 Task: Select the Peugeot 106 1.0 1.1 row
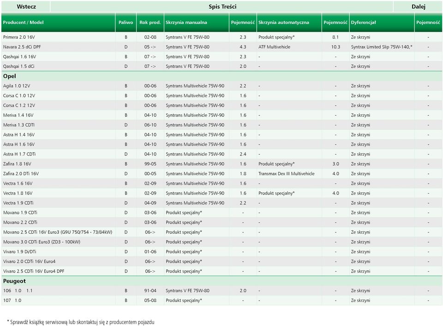(222, 290)
